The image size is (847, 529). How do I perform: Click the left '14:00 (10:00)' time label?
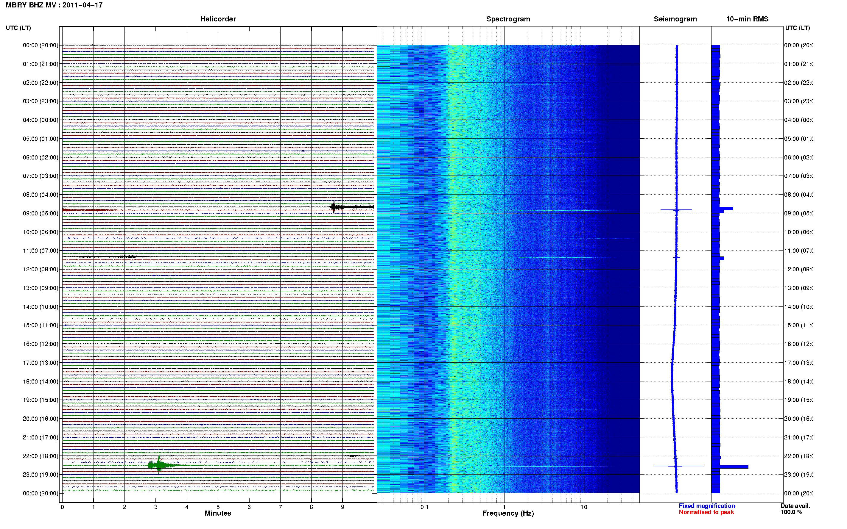coord(41,307)
